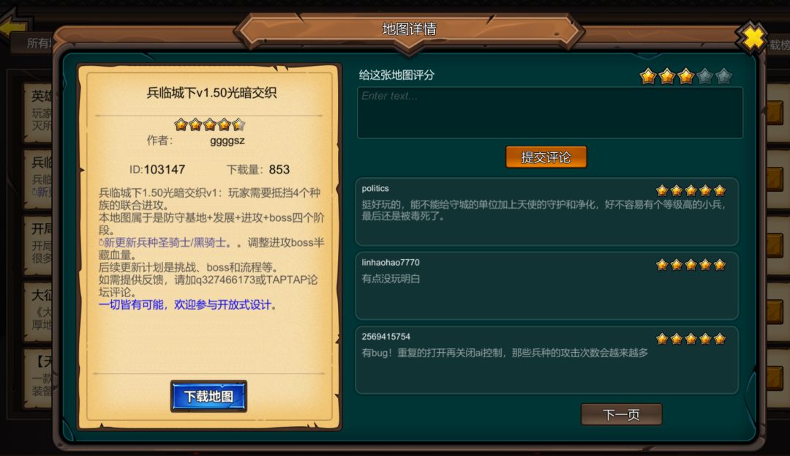790x456 pixels.
Task: Click in the comment text field
Action: click(x=549, y=113)
